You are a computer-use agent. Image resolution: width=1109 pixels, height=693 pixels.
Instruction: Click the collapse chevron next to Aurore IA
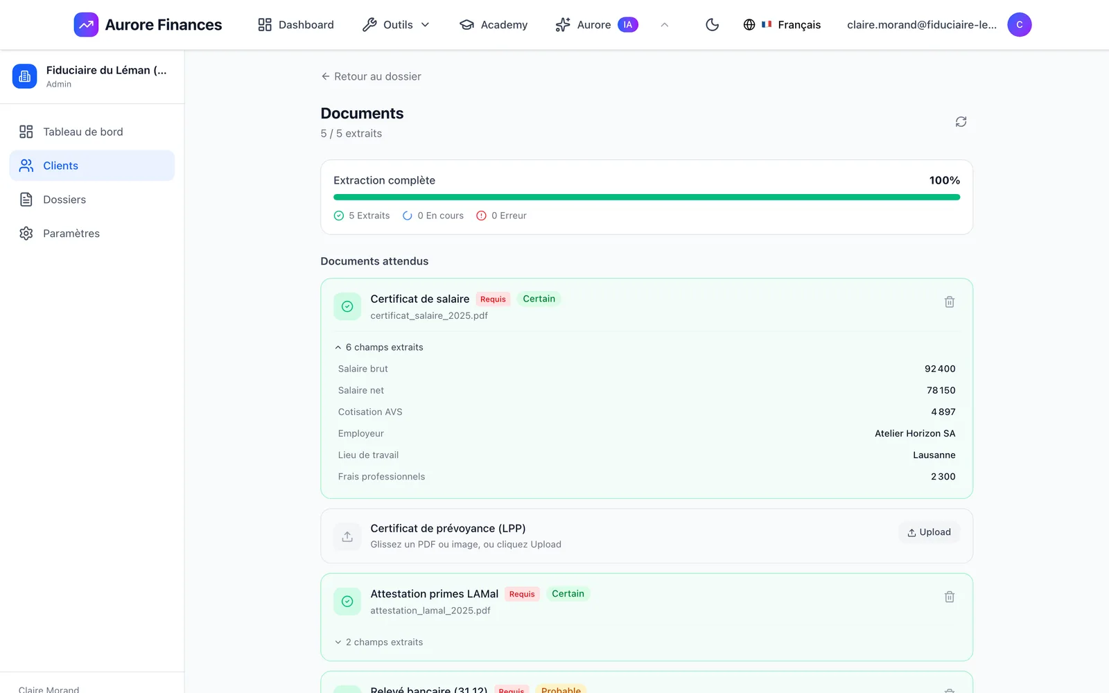[665, 25]
